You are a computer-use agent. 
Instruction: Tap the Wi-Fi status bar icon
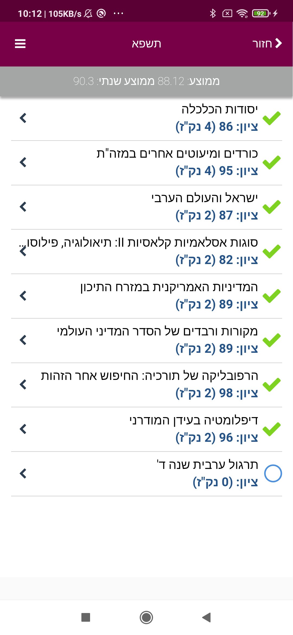point(242,13)
